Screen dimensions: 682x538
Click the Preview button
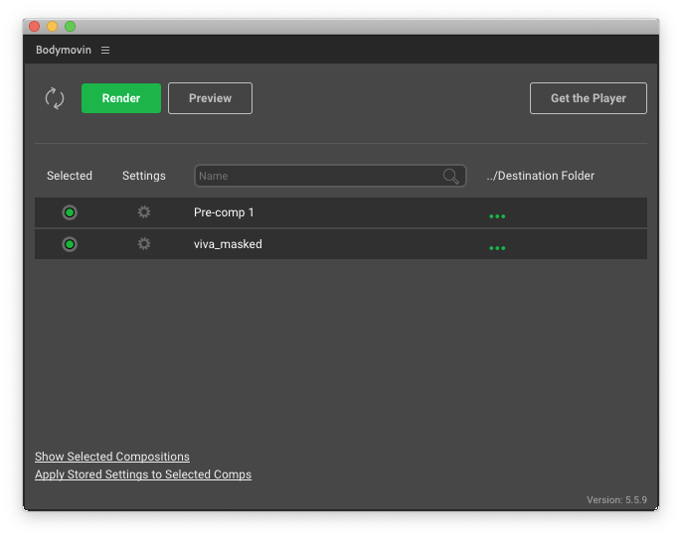(x=210, y=98)
